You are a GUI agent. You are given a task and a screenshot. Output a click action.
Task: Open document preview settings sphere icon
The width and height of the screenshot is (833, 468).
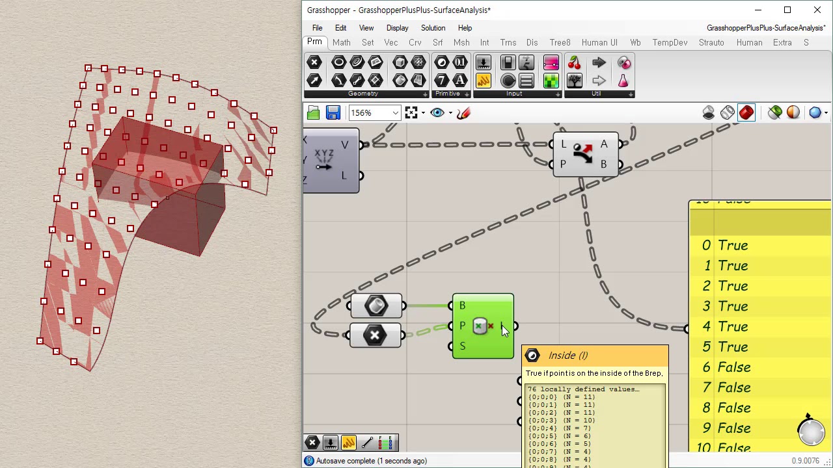click(793, 113)
